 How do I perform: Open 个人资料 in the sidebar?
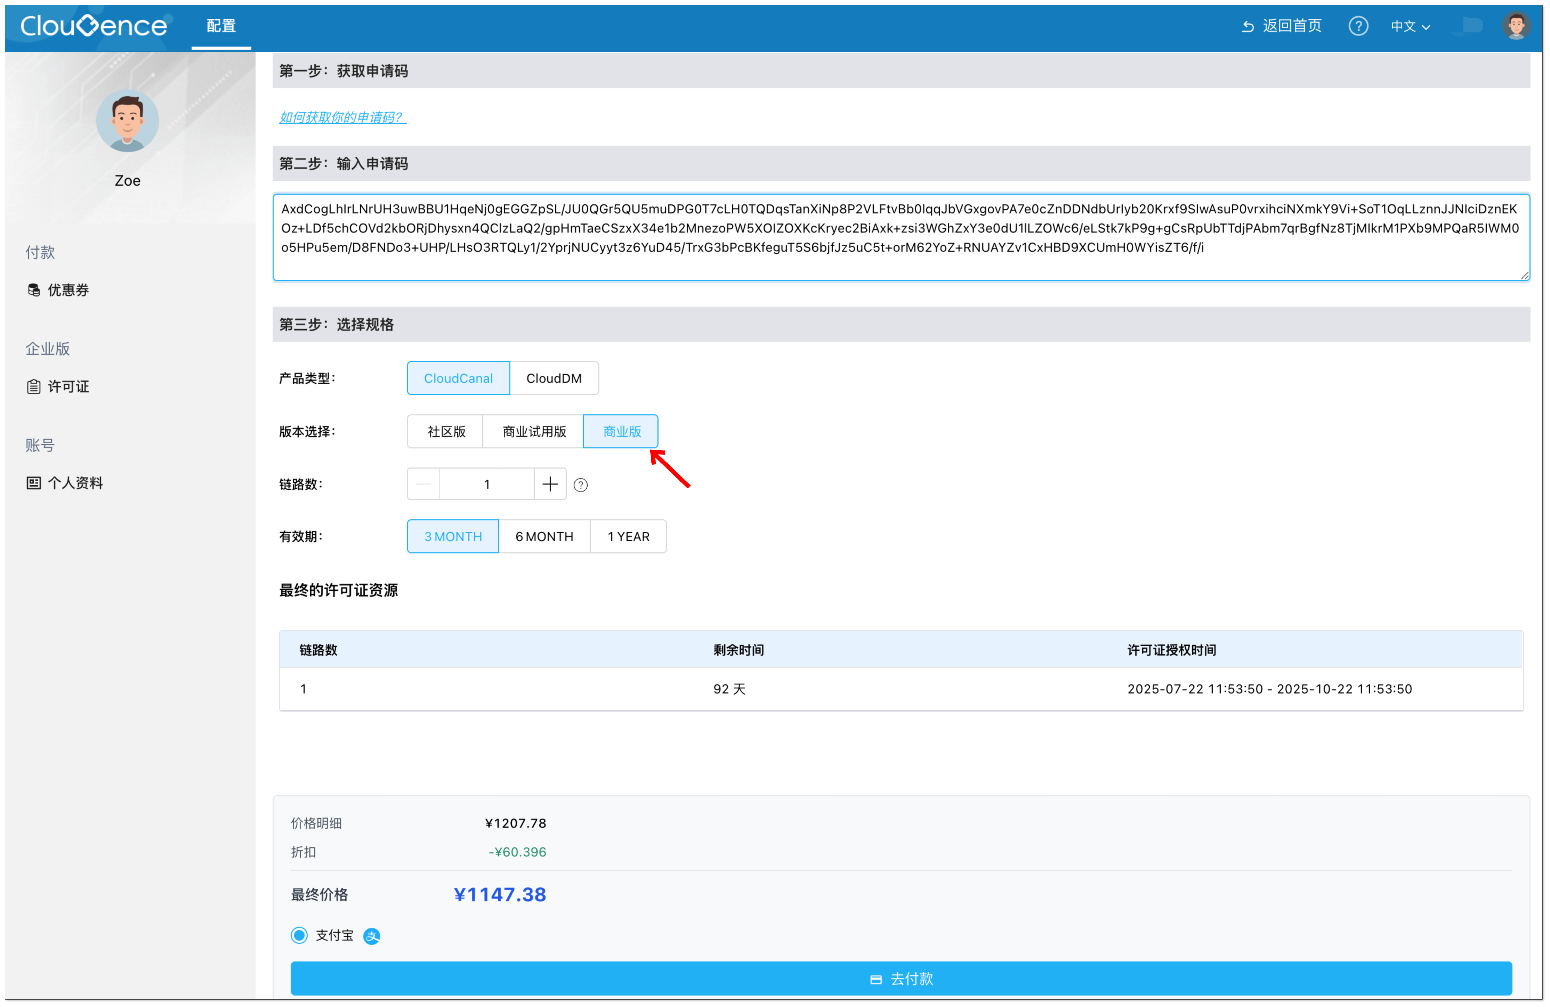click(x=65, y=483)
